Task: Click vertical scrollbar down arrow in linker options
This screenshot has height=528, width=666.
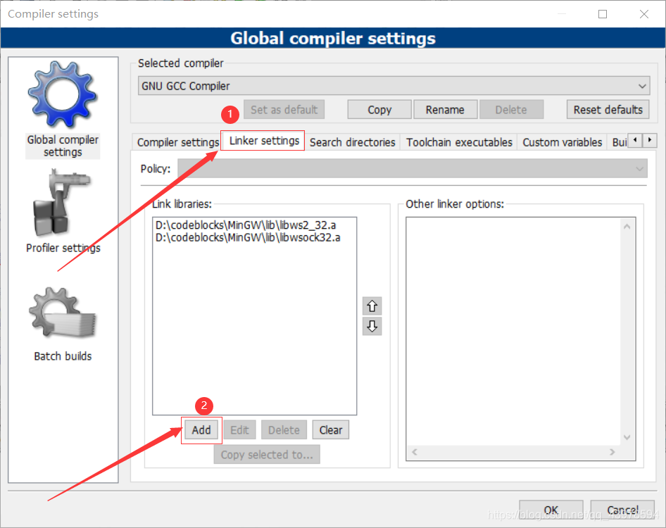Action: coord(627,437)
